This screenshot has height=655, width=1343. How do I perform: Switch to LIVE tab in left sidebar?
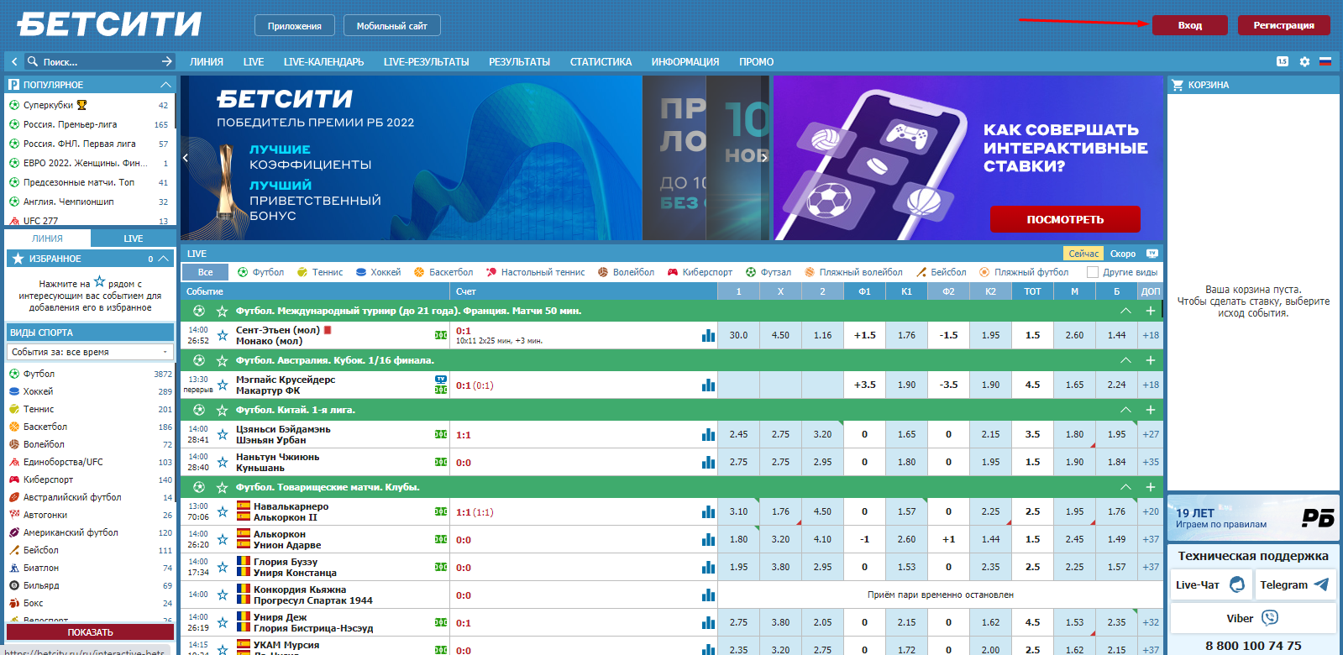134,238
